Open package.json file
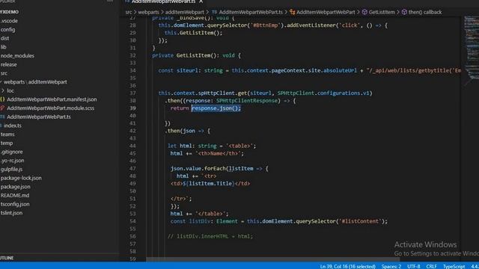This screenshot has height=269, width=479. [15, 187]
